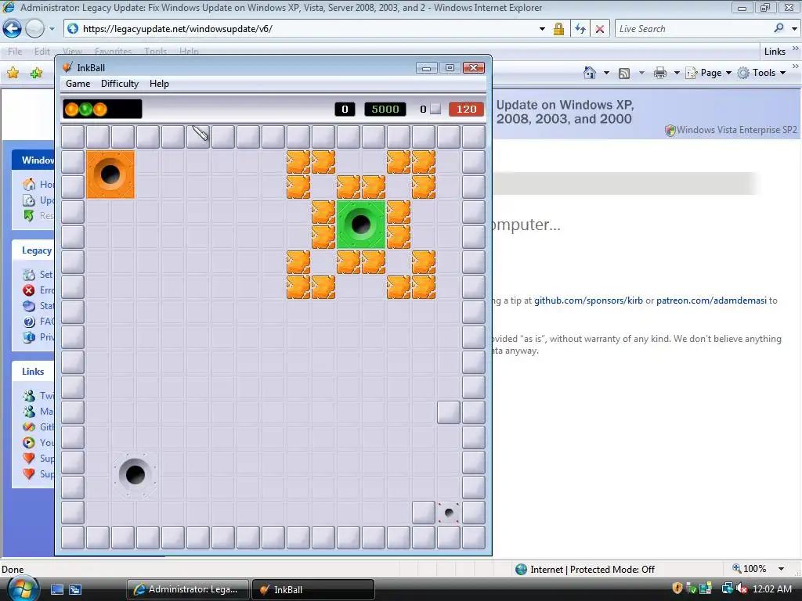Click Switch between windows quick launch icon

[x=75, y=590]
